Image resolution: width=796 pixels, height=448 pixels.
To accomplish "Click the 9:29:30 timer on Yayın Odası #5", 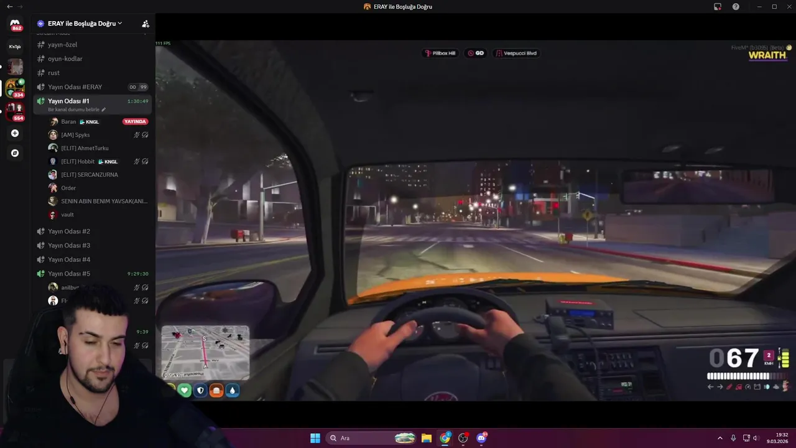I will tap(138, 274).
